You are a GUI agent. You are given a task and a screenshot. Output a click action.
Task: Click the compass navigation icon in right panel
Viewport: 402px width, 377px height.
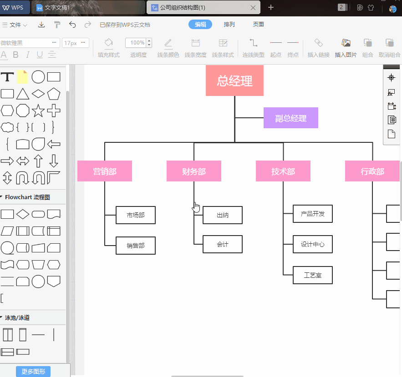pos(391,77)
